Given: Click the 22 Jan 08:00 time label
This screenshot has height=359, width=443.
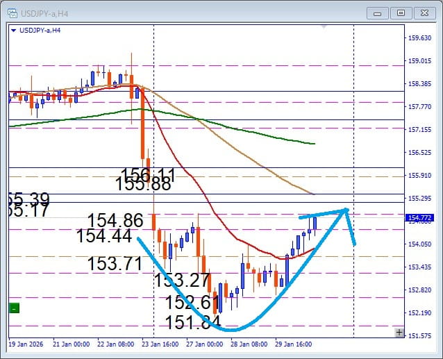Looking at the screenshot, I should [x=115, y=344].
